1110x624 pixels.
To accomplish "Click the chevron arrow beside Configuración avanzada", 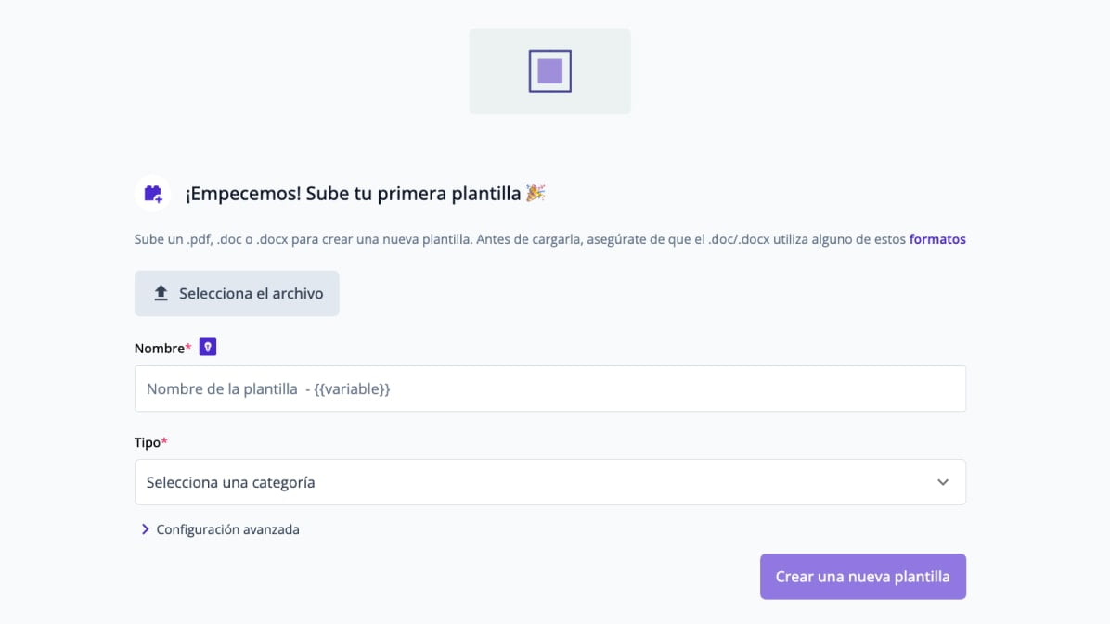I will [x=145, y=529].
